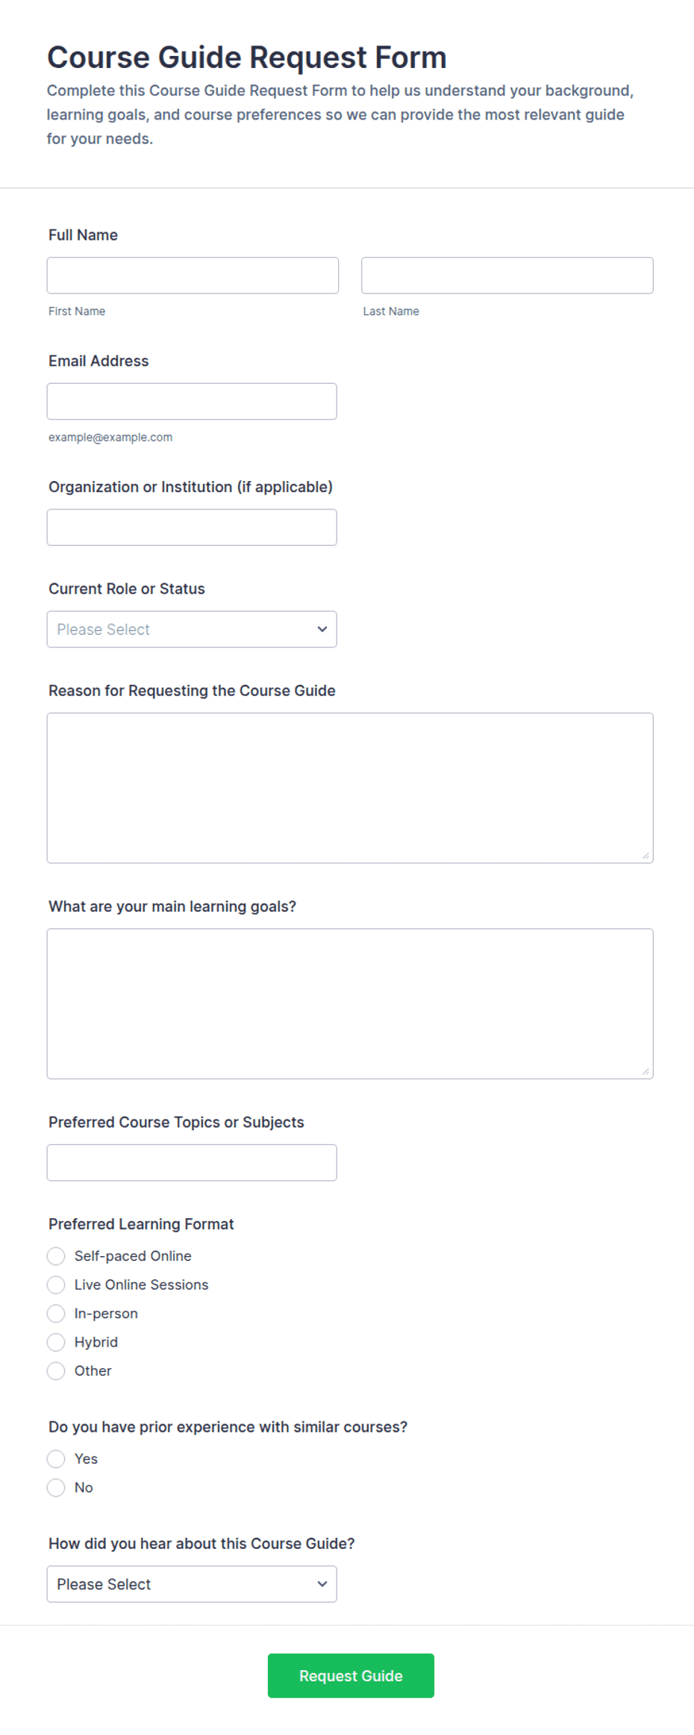This screenshot has width=694, height=1735.
Task: Click the Request Guide button
Action: pos(351,1676)
